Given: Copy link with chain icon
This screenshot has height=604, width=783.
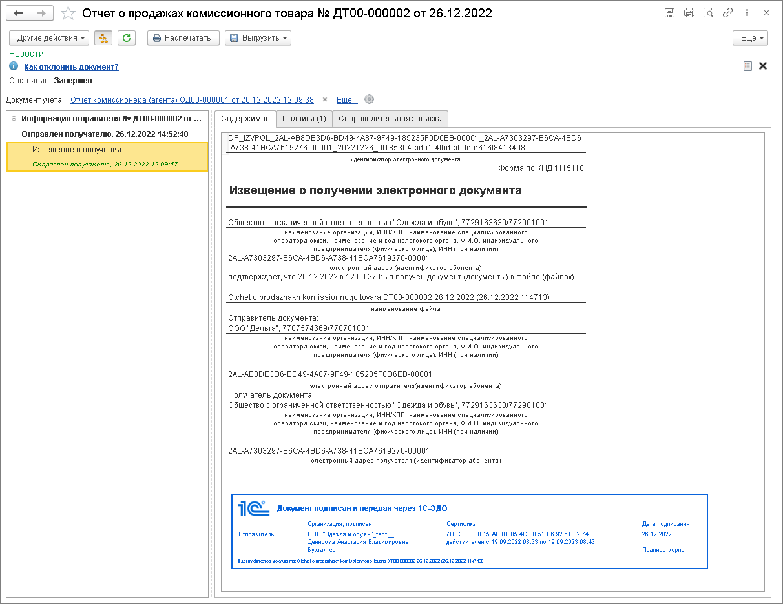Looking at the screenshot, I should [x=727, y=13].
